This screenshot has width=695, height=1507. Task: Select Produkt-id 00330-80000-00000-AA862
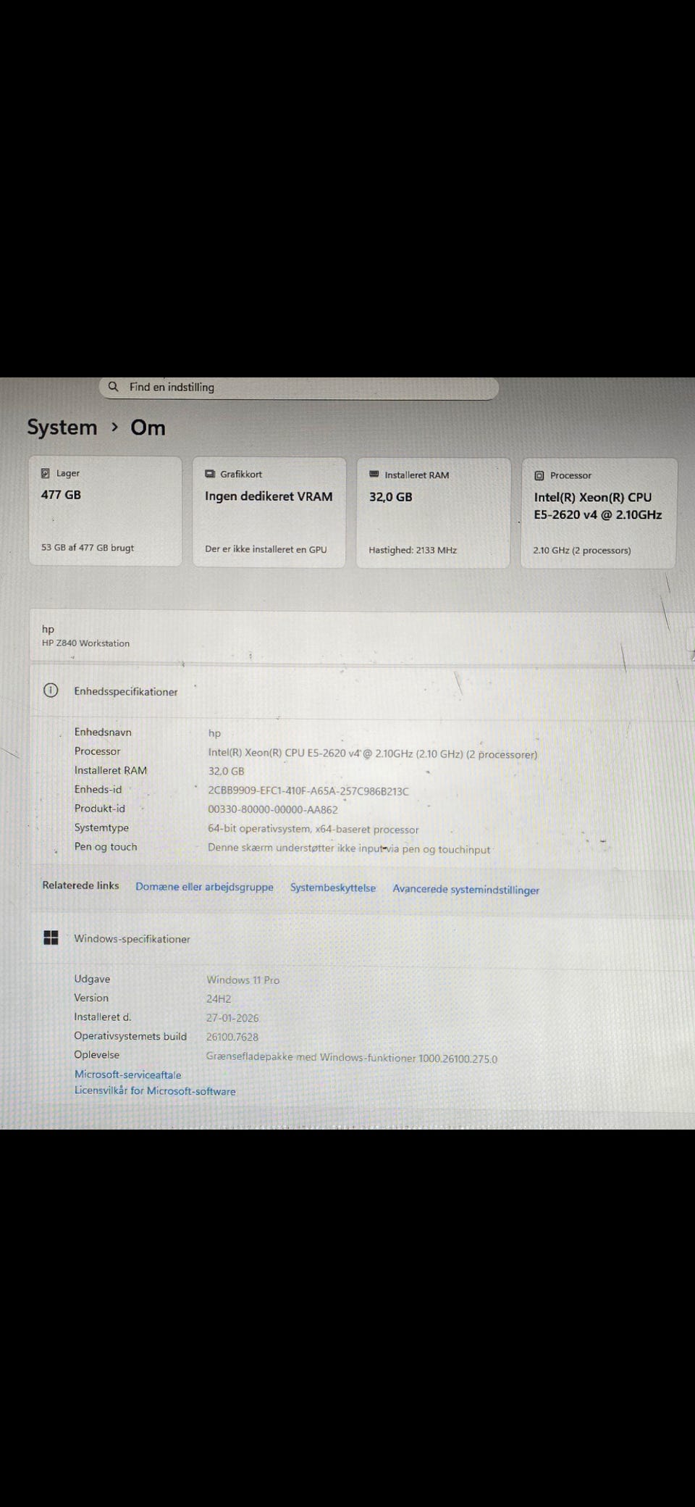click(273, 810)
